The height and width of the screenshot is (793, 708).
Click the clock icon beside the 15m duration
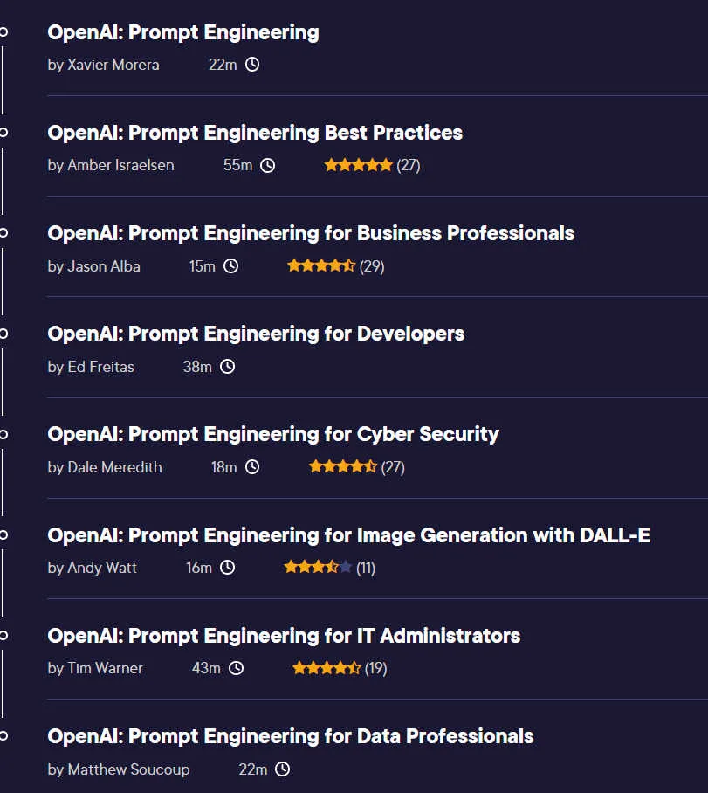point(230,266)
